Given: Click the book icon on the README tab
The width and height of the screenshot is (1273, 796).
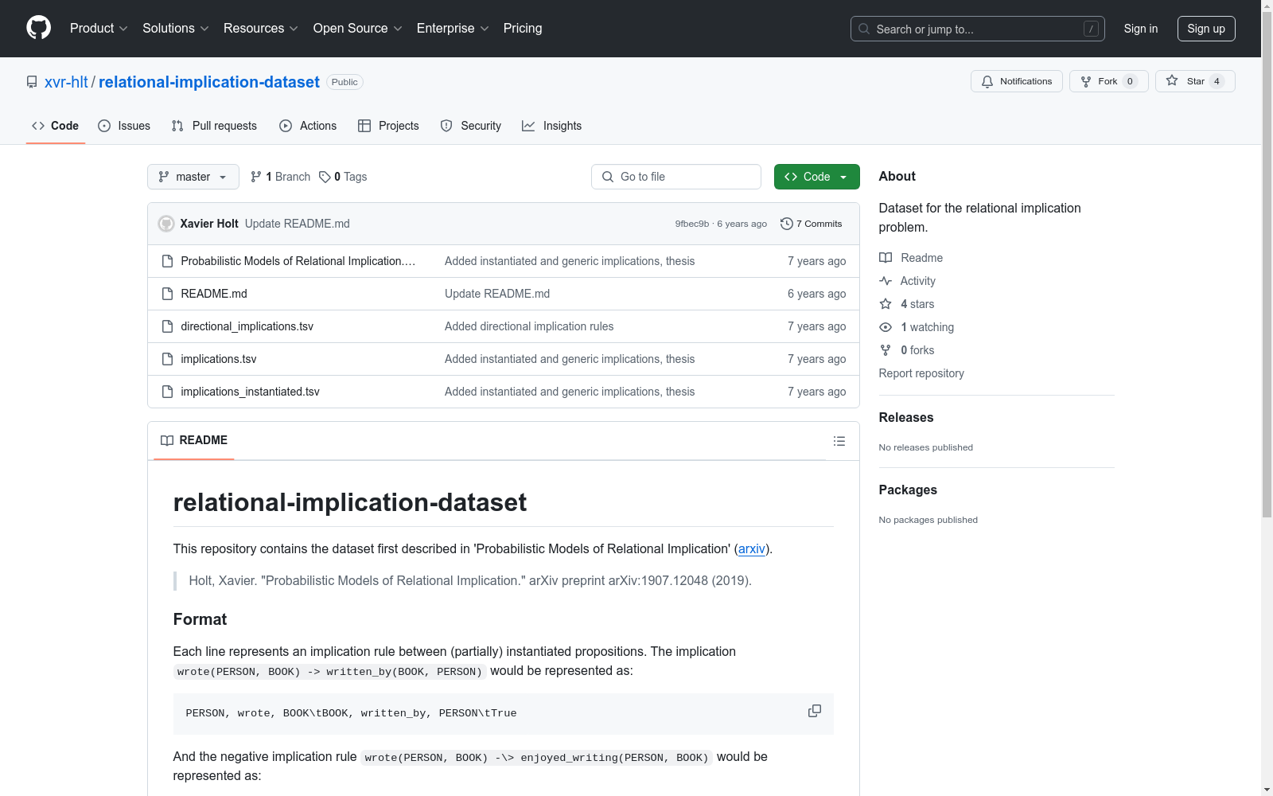Looking at the screenshot, I should [x=167, y=440].
